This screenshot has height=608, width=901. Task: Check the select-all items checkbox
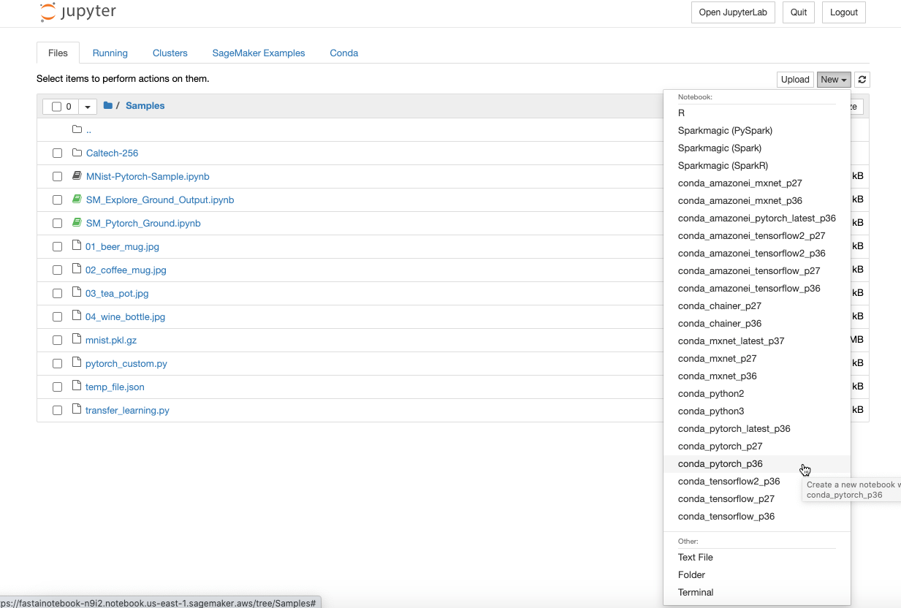click(x=56, y=107)
